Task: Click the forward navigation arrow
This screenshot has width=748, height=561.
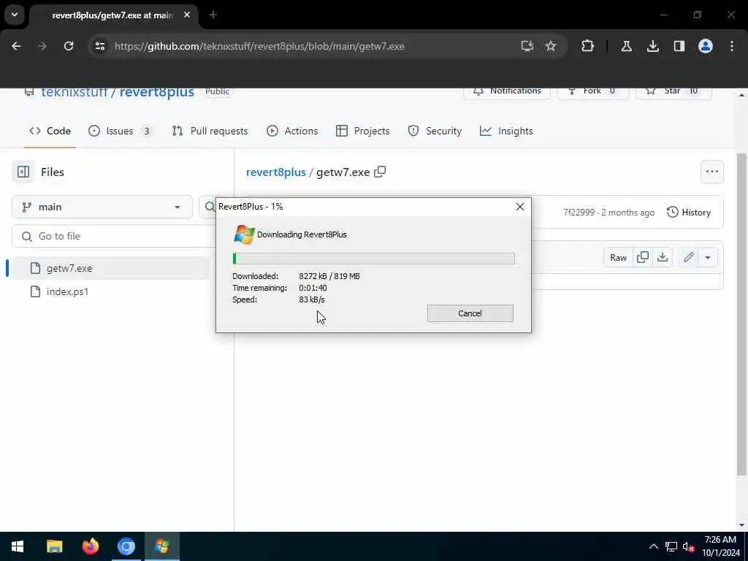Action: (x=42, y=46)
